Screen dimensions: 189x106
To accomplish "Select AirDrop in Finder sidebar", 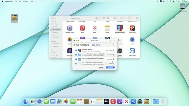I will [56, 24].
